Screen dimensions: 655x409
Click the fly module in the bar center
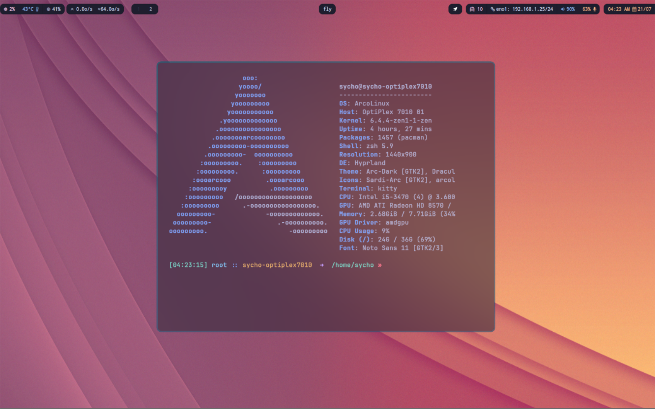tap(327, 9)
